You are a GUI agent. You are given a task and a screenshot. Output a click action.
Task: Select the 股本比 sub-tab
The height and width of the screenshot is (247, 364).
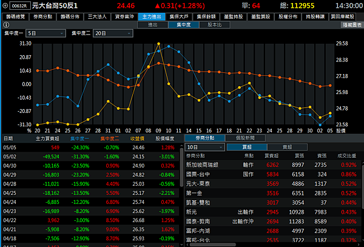tap(215, 25)
